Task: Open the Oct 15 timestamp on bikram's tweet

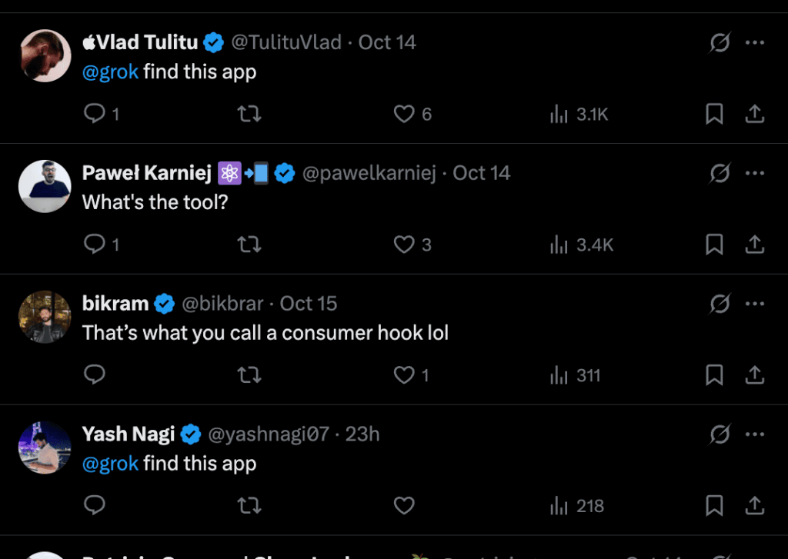Action: (309, 304)
